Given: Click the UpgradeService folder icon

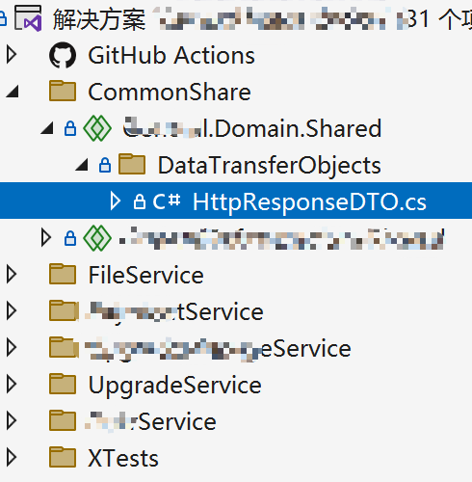Looking at the screenshot, I should (63, 384).
